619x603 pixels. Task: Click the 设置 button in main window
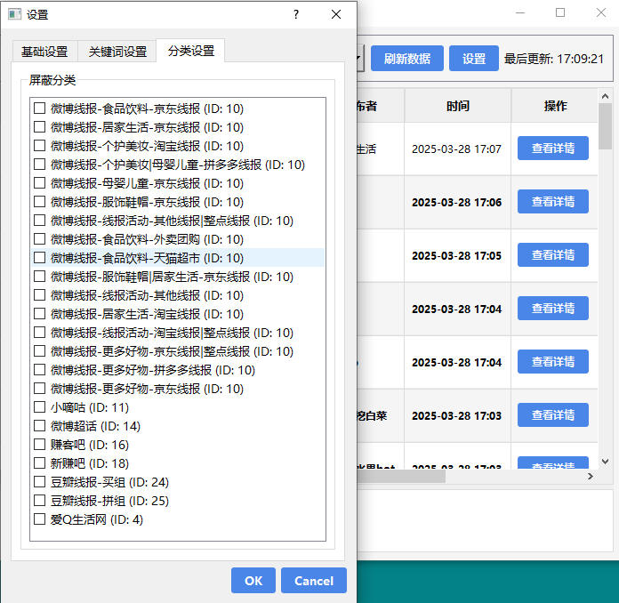[x=474, y=59]
